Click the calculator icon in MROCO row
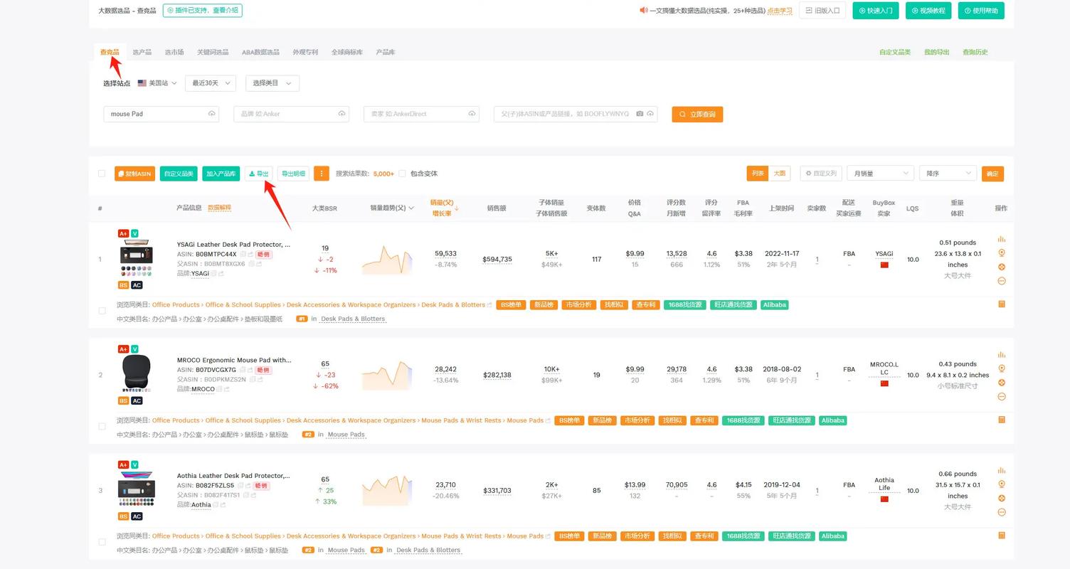Image resolution: width=1070 pixels, height=569 pixels. [1002, 420]
